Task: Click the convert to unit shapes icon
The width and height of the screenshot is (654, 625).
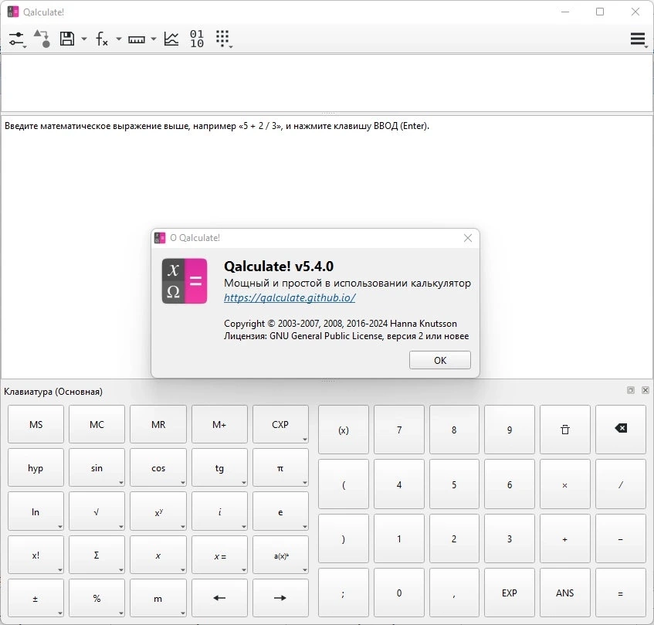Action: pyautogui.click(x=42, y=39)
